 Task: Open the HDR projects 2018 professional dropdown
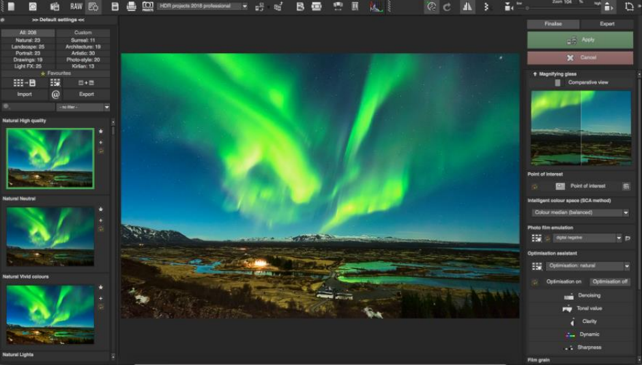point(202,6)
